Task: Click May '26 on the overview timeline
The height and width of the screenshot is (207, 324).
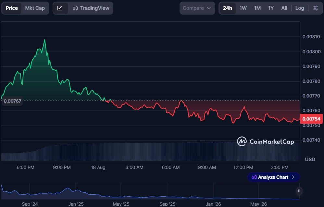Action: [258, 204]
